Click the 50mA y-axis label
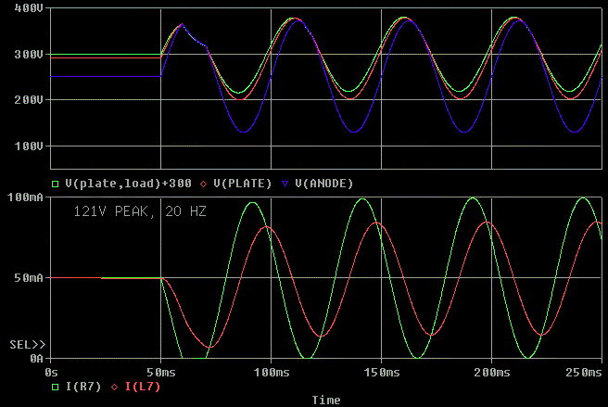The width and height of the screenshot is (608, 407). (x=27, y=278)
